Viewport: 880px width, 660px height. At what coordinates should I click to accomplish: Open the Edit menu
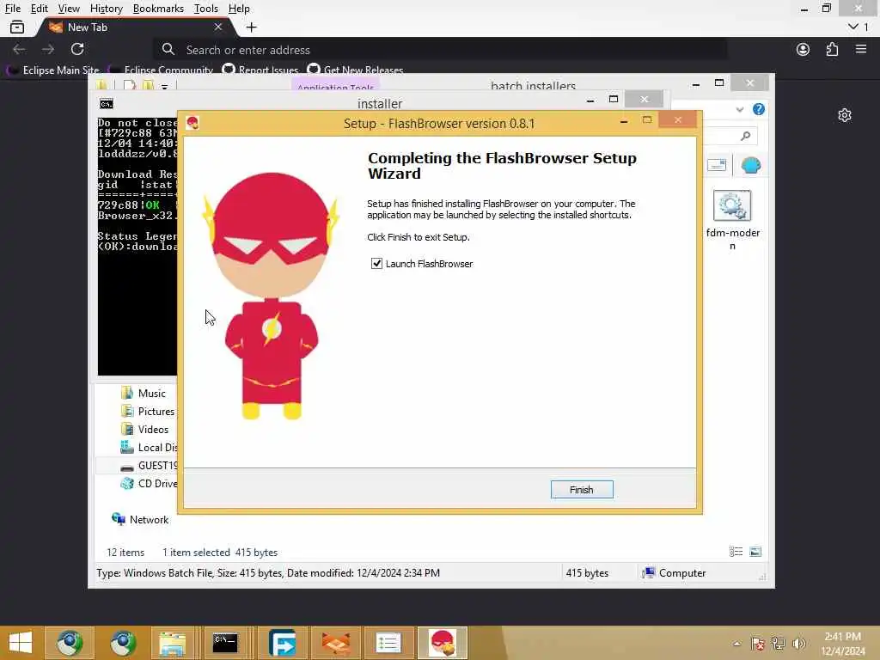click(39, 9)
